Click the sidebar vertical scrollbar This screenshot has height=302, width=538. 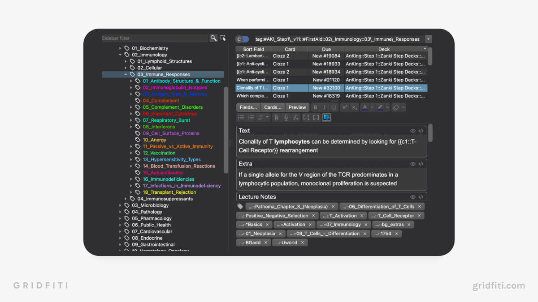pos(226,130)
